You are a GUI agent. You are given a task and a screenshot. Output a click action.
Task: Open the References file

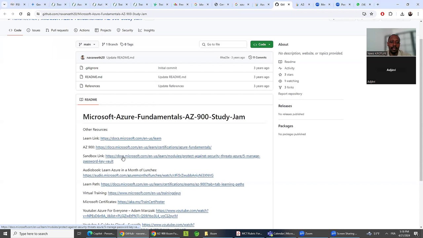click(x=92, y=86)
